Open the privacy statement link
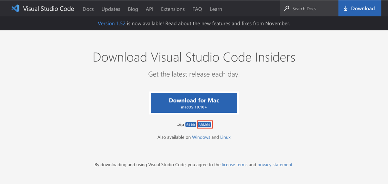 (x=275, y=165)
